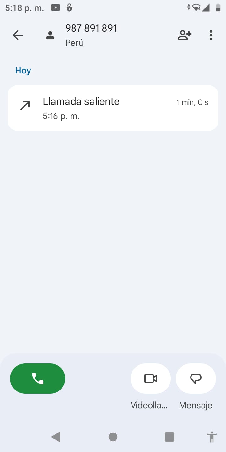Go back using the top arrow
Image resolution: width=226 pixels, height=452 pixels.
coord(18,35)
